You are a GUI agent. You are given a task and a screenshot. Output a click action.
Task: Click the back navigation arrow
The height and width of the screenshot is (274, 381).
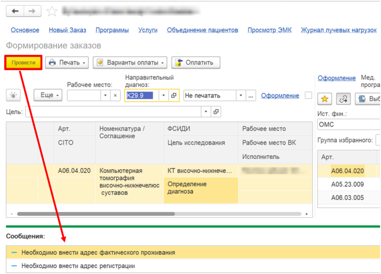coord(15,11)
